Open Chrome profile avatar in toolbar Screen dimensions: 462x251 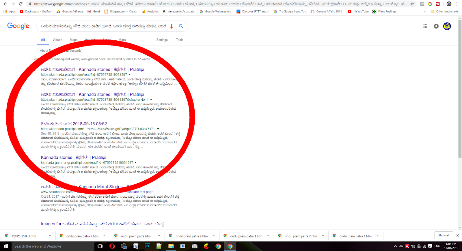pos(449,4)
